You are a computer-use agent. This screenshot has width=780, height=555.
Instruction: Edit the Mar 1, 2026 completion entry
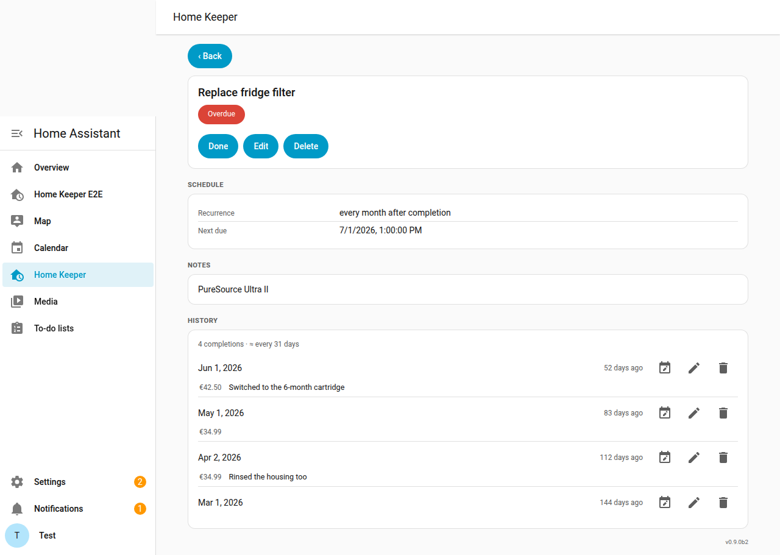pos(694,503)
